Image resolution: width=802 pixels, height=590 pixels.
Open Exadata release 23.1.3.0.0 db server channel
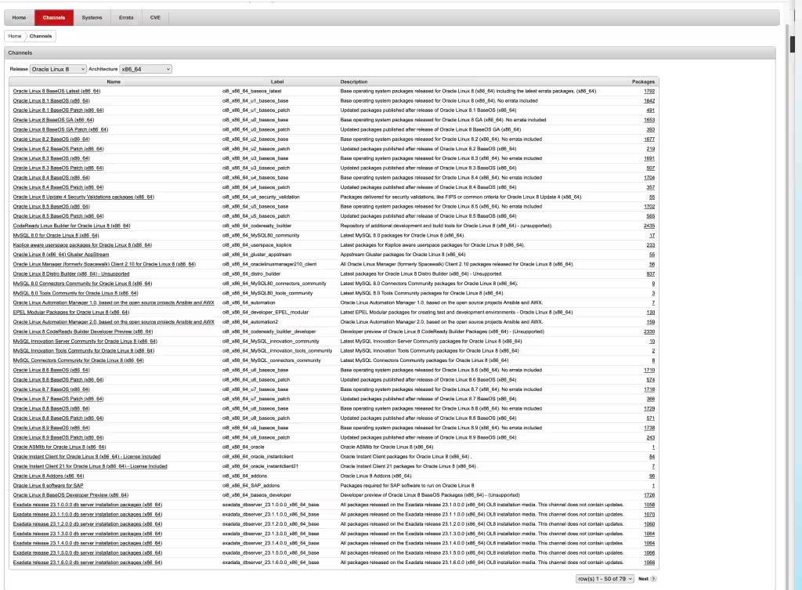click(88, 534)
